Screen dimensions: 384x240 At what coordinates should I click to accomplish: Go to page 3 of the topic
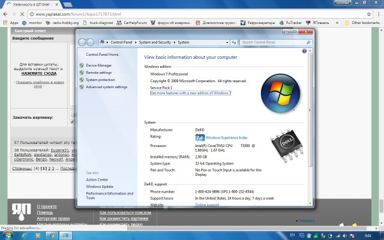[53, 169]
